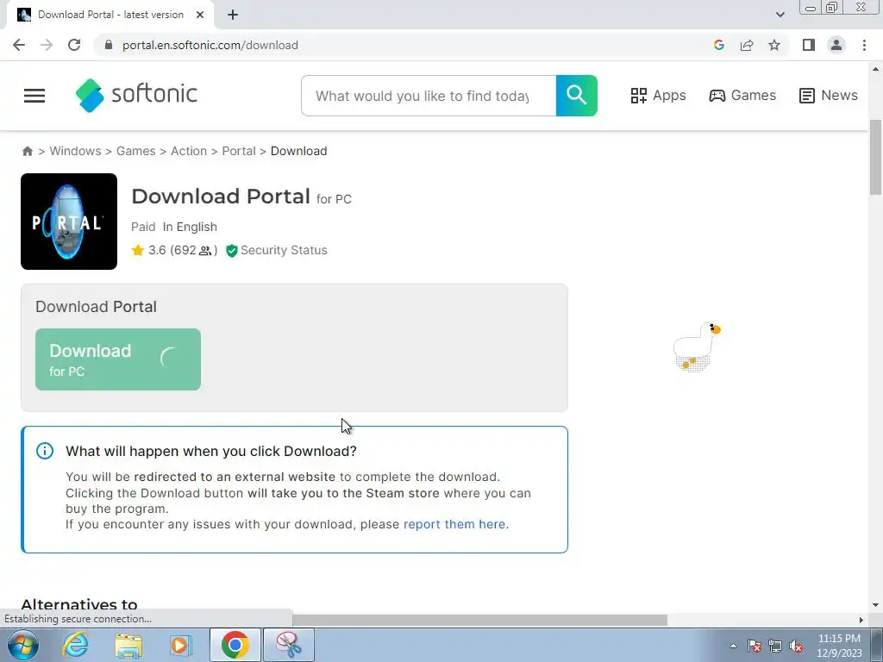Image resolution: width=883 pixels, height=662 pixels.
Task: Toggle the browser side panel icon
Action: pos(809,45)
